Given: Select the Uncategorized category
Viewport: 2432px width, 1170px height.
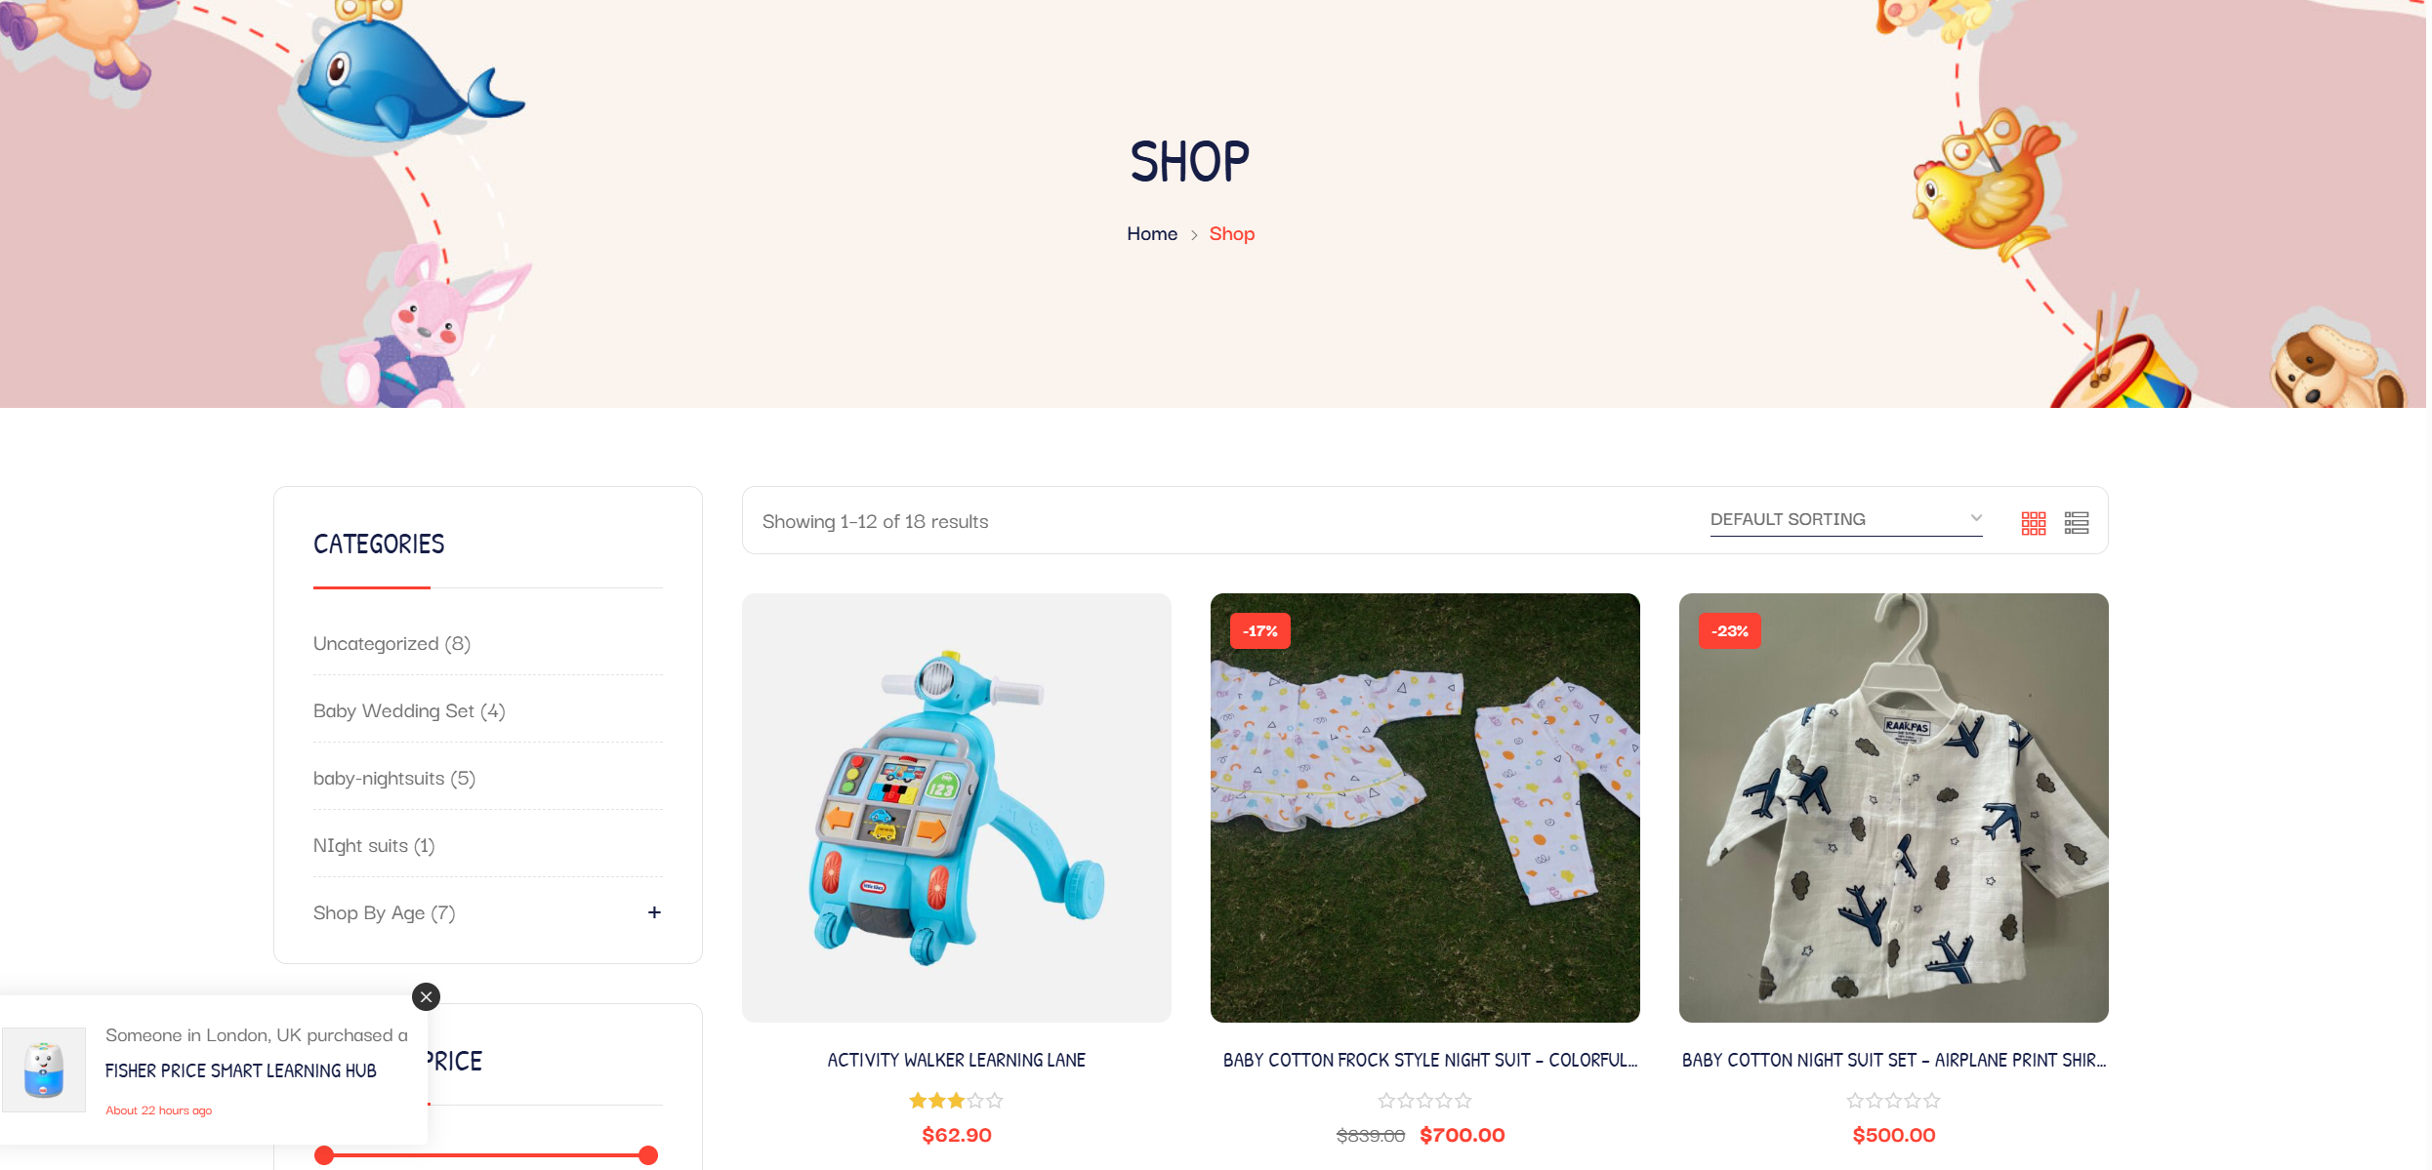Looking at the screenshot, I should 392,644.
